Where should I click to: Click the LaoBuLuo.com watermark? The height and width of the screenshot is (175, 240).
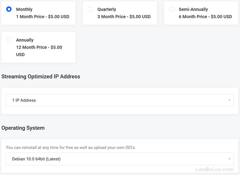[214, 169]
